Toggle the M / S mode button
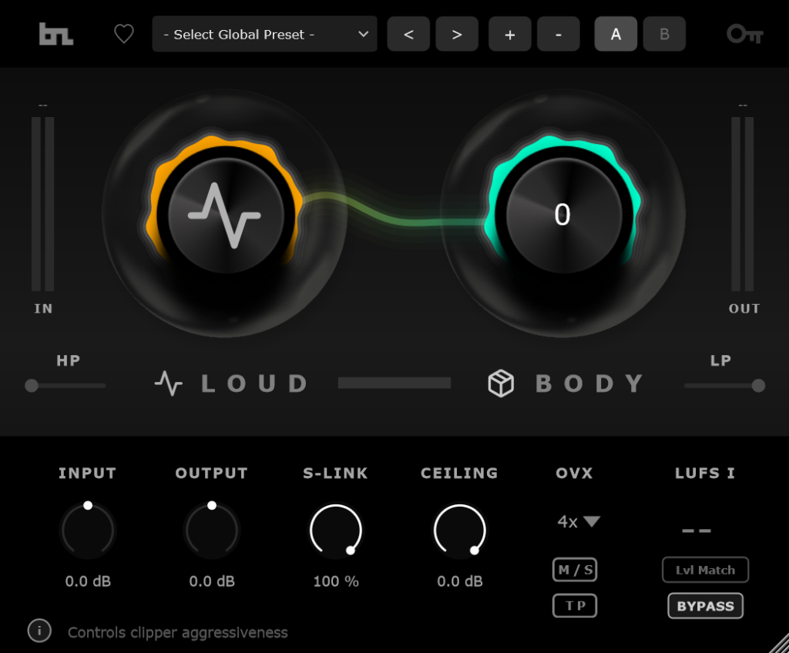Screen dimensions: 789x653 click(x=575, y=570)
